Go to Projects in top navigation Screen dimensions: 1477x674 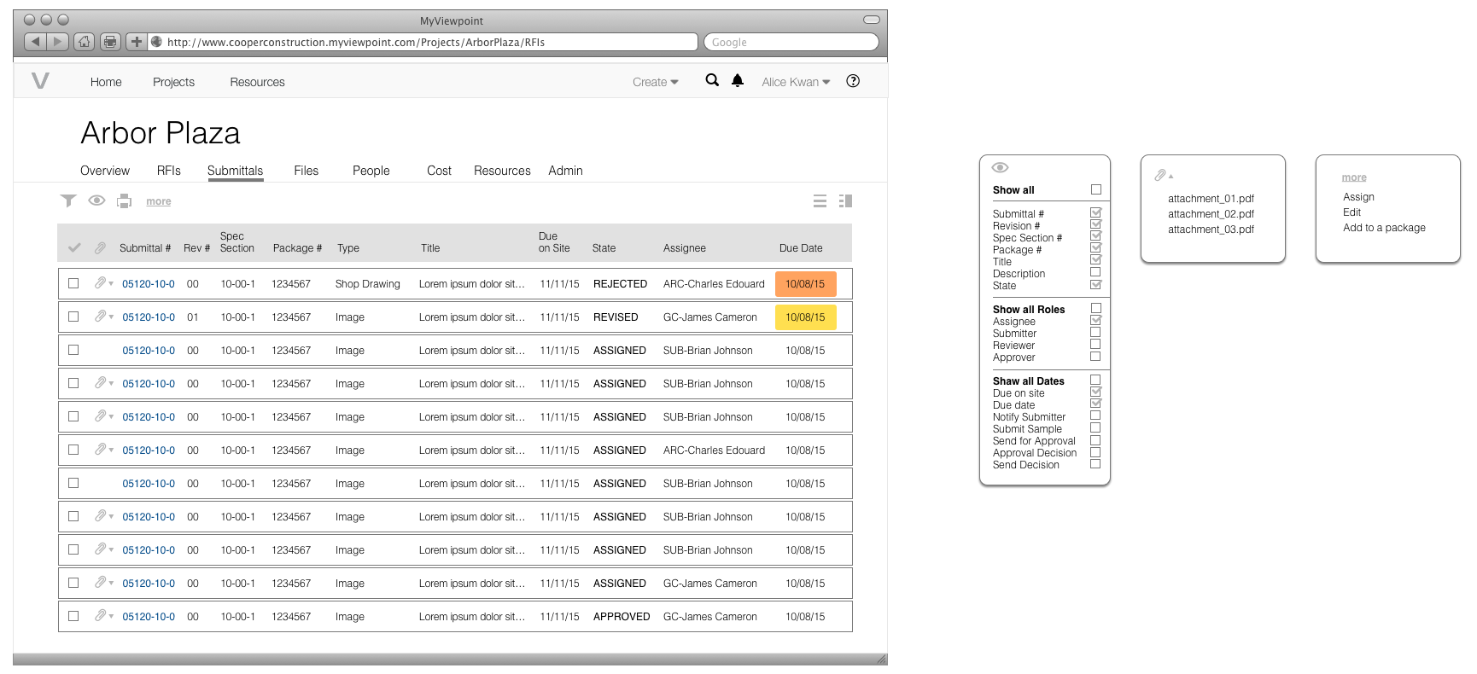173,82
